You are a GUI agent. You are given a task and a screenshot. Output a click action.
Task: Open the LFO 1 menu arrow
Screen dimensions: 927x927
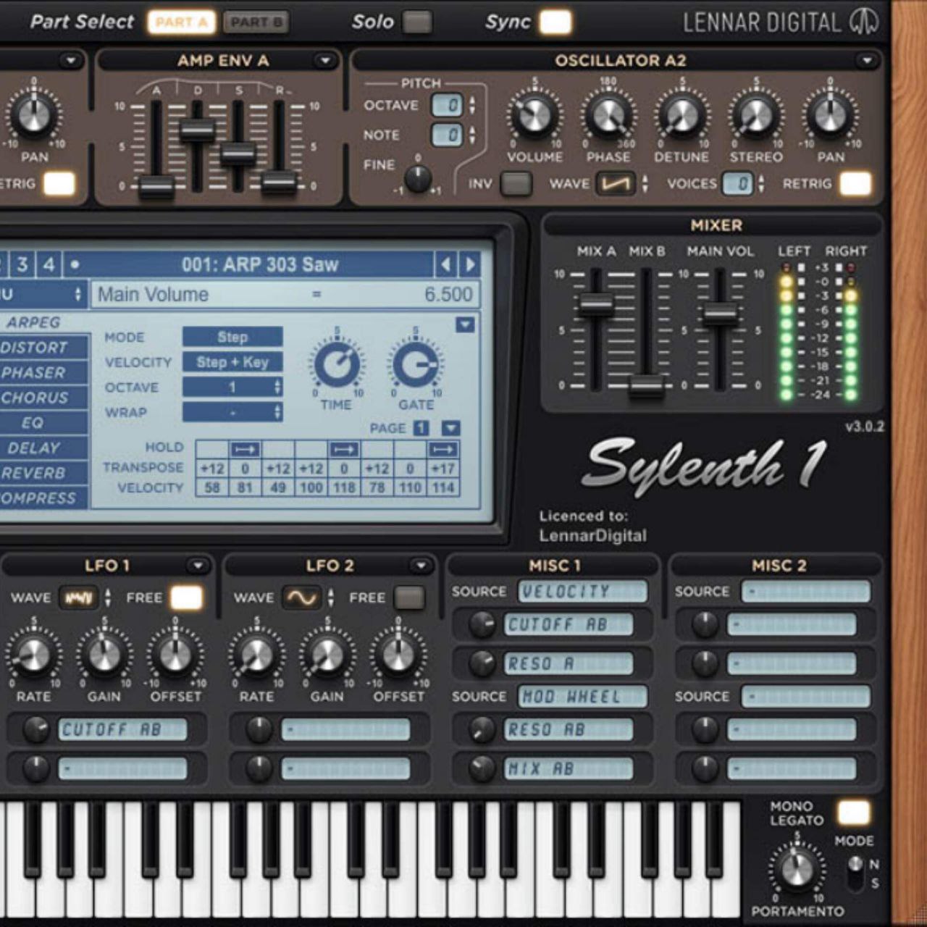197,566
